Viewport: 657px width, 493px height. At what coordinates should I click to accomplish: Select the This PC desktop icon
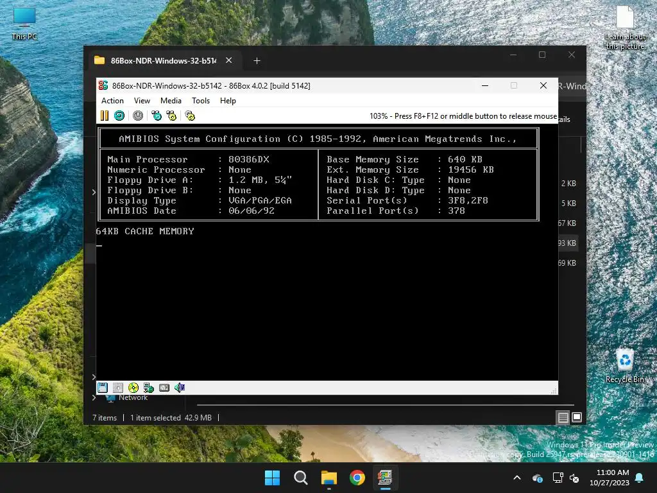pyautogui.click(x=24, y=24)
